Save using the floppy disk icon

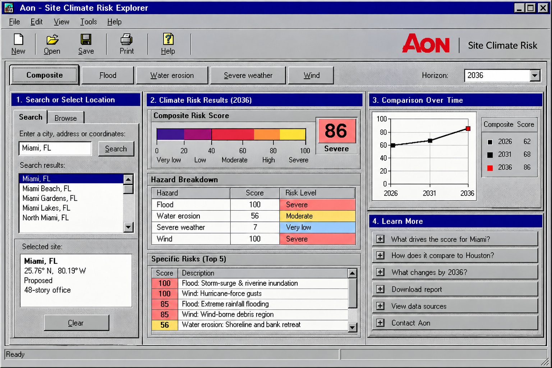(86, 39)
